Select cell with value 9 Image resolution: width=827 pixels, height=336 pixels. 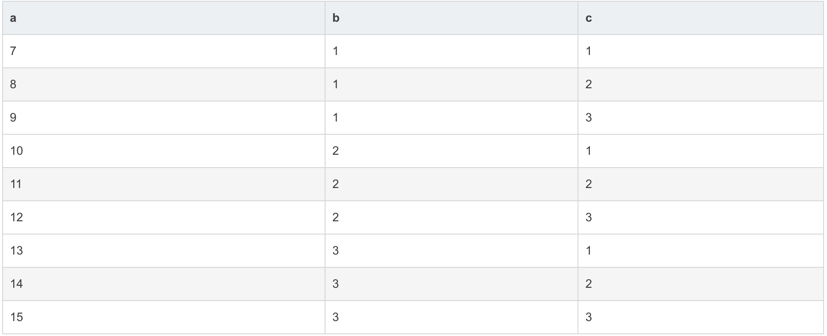click(x=164, y=118)
